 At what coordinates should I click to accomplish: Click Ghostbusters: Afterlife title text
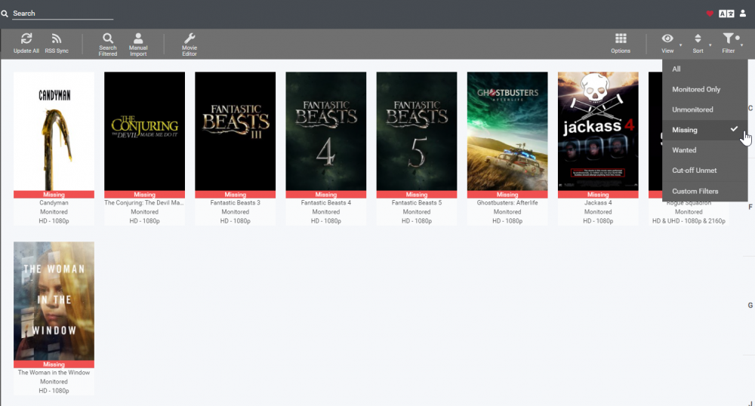tap(507, 203)
